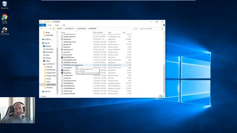Select the gamelist.txt file name

coord(67,44)
